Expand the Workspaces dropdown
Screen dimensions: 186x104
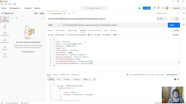(15, 8)
